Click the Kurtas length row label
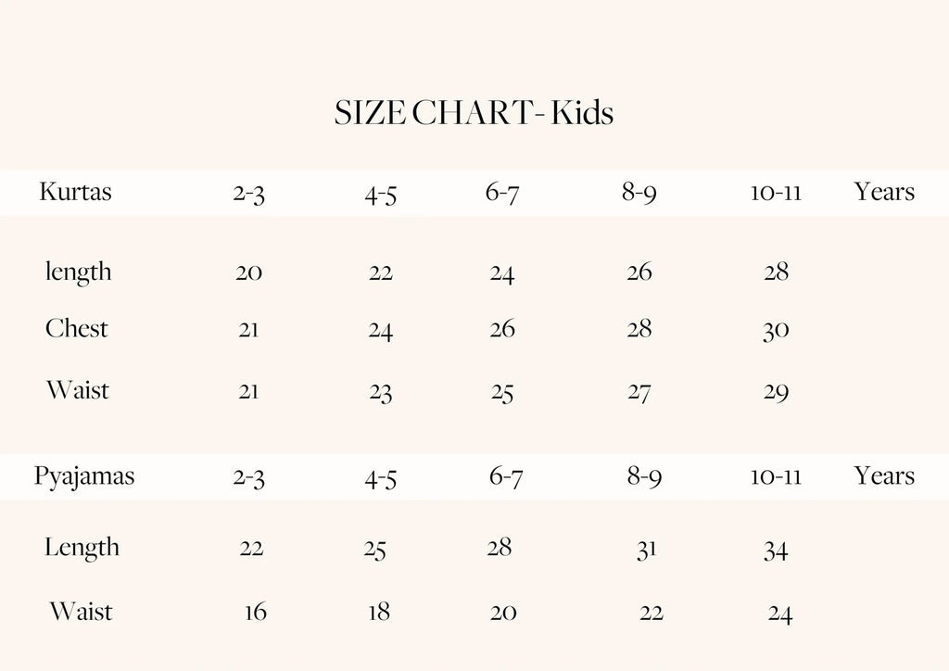The image size is (949, 671). point(79,272)
